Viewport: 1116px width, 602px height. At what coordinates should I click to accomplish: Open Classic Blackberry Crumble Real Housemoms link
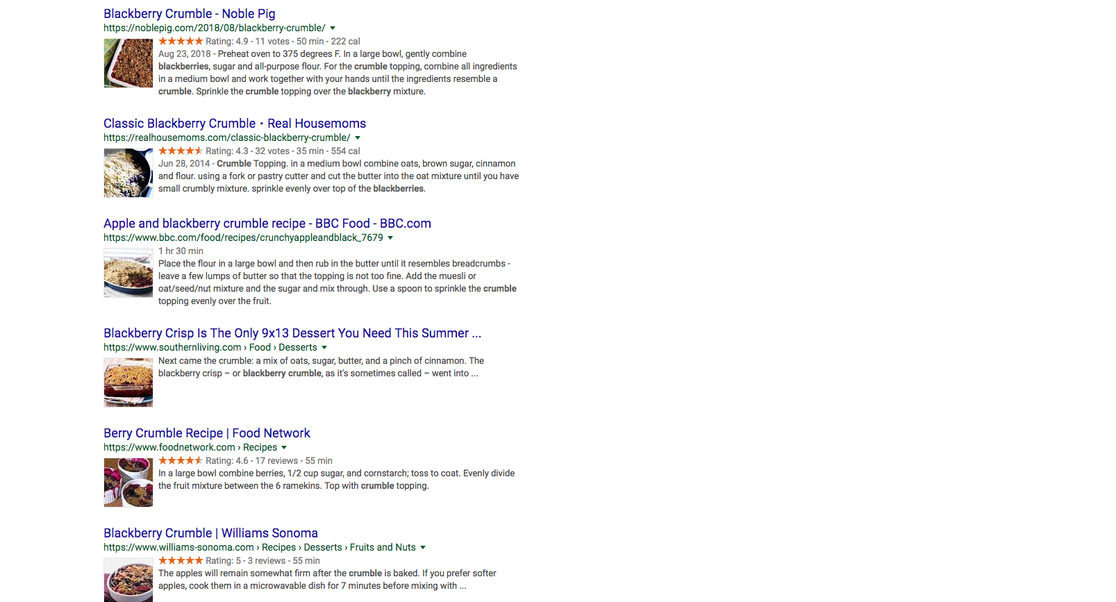coord(235,124)
